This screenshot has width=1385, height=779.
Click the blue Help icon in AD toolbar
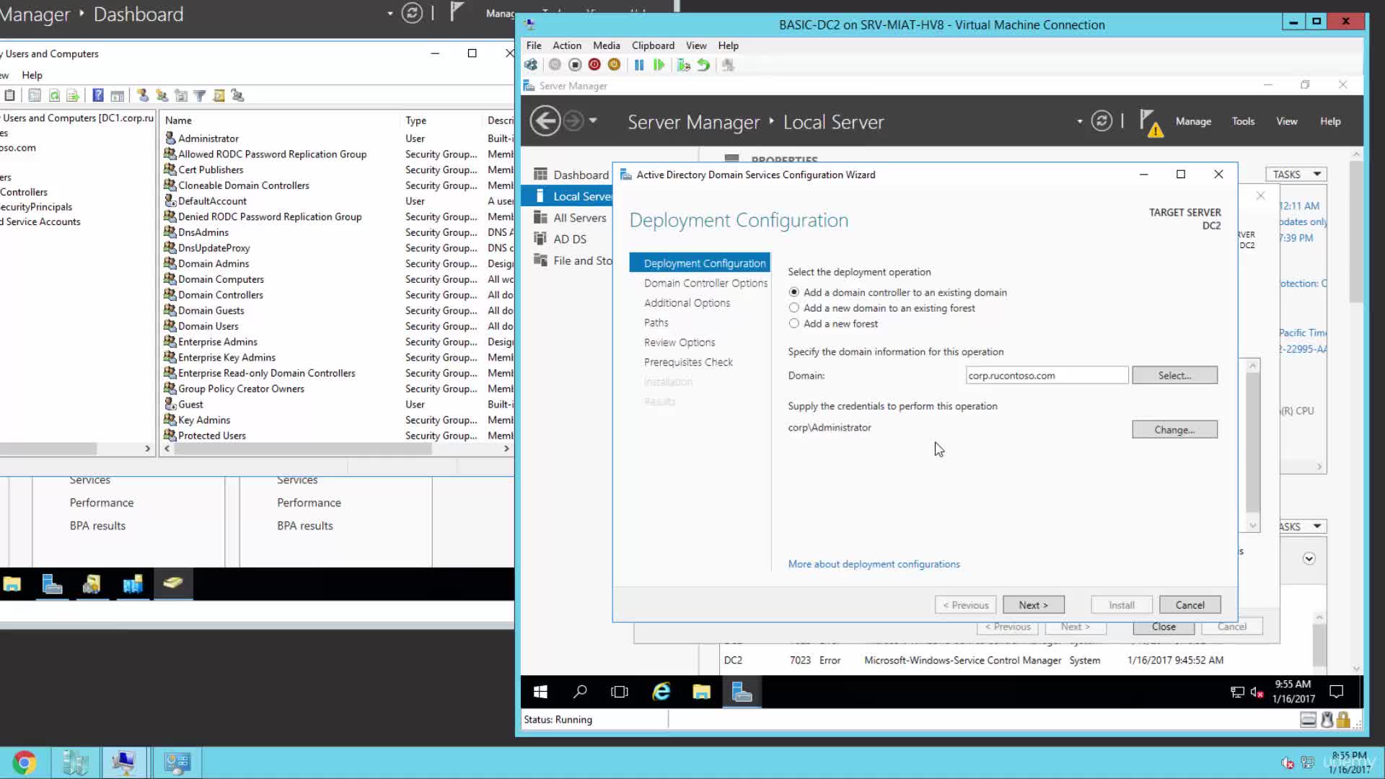(98, 95)
